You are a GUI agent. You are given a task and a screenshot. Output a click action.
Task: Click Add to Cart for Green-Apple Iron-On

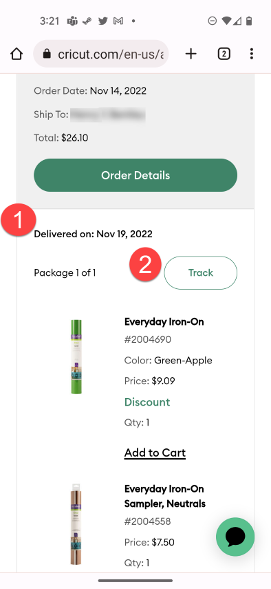point(155,452)
